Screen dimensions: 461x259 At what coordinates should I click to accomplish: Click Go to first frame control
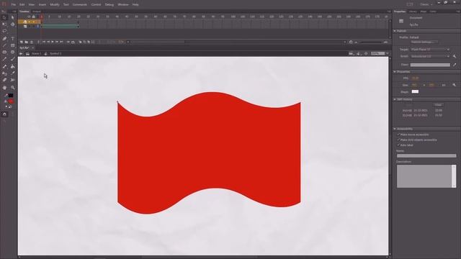(44, 42)
